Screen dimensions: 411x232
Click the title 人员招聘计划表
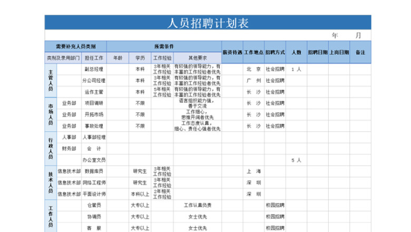pos(208,23)
